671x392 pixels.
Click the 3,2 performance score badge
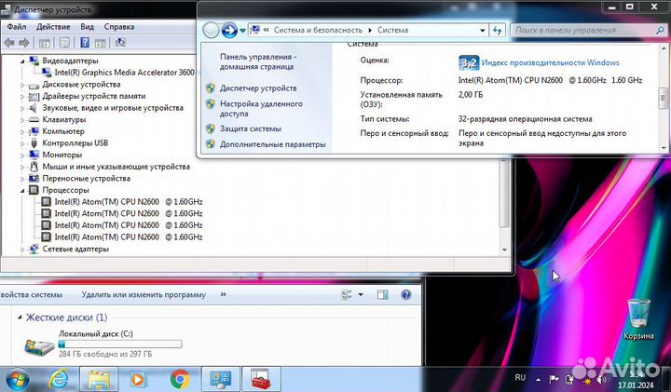[x=469, y=62]
